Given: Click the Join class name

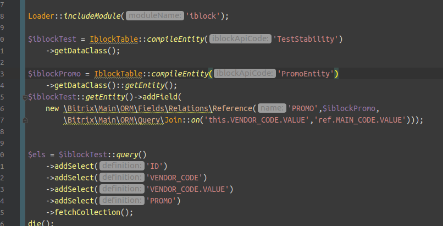Looking at the screenshot, I should (173, 120).
